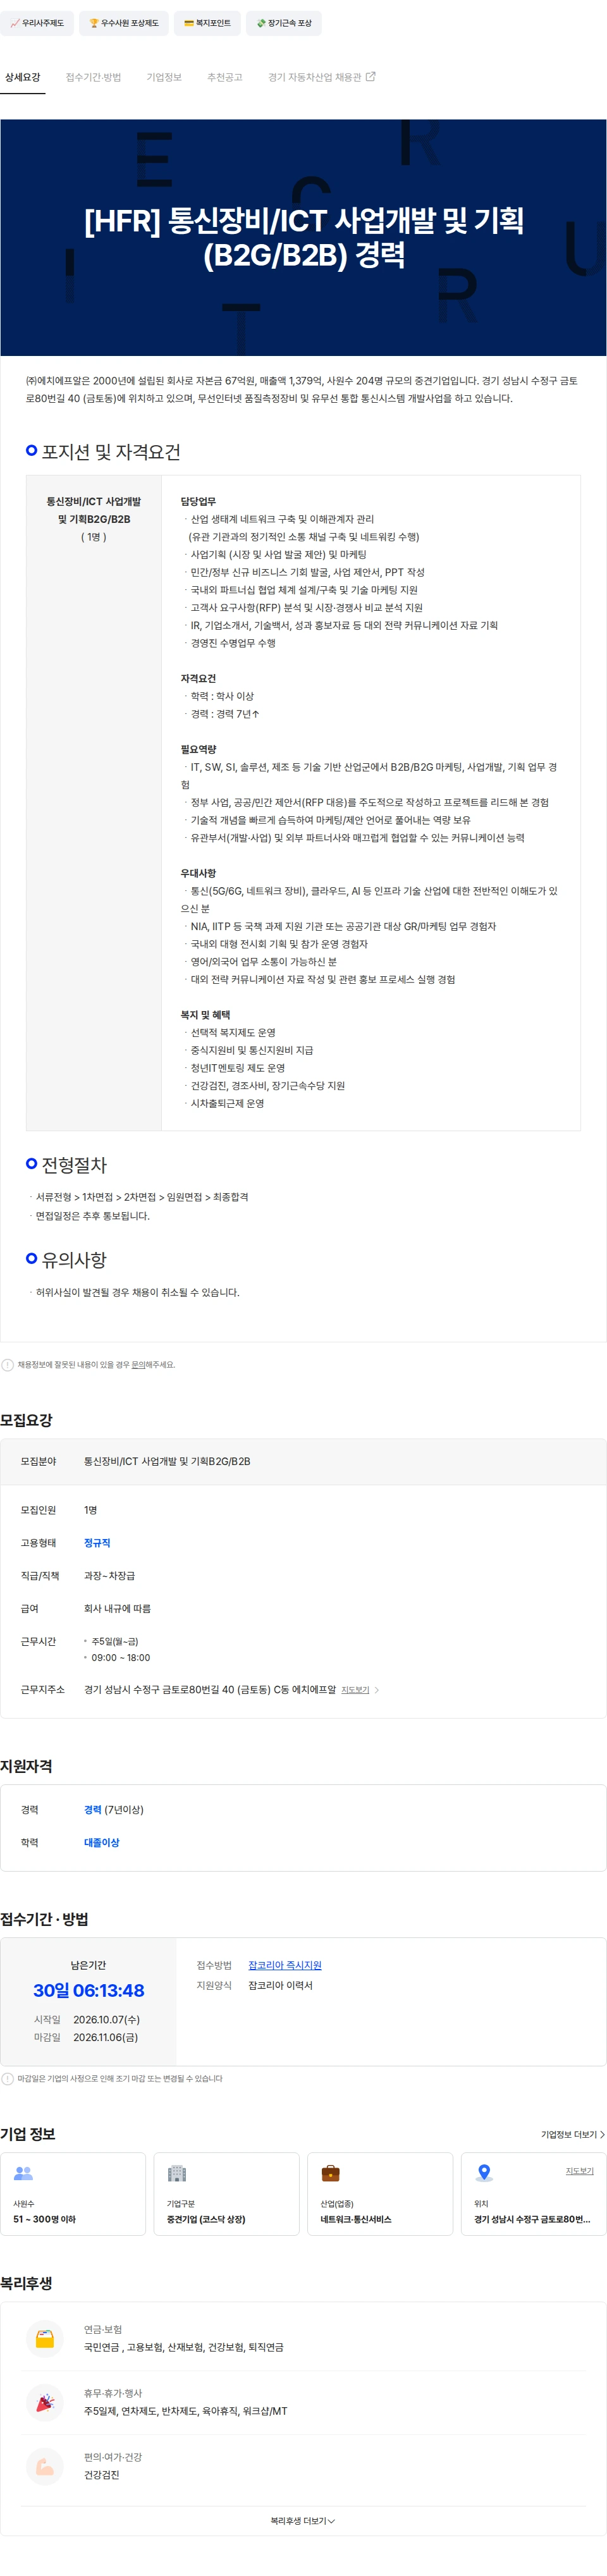Click the 유의사항 heading bullet
Viewport: 607px width, 2576px height.
point(32,1259)
